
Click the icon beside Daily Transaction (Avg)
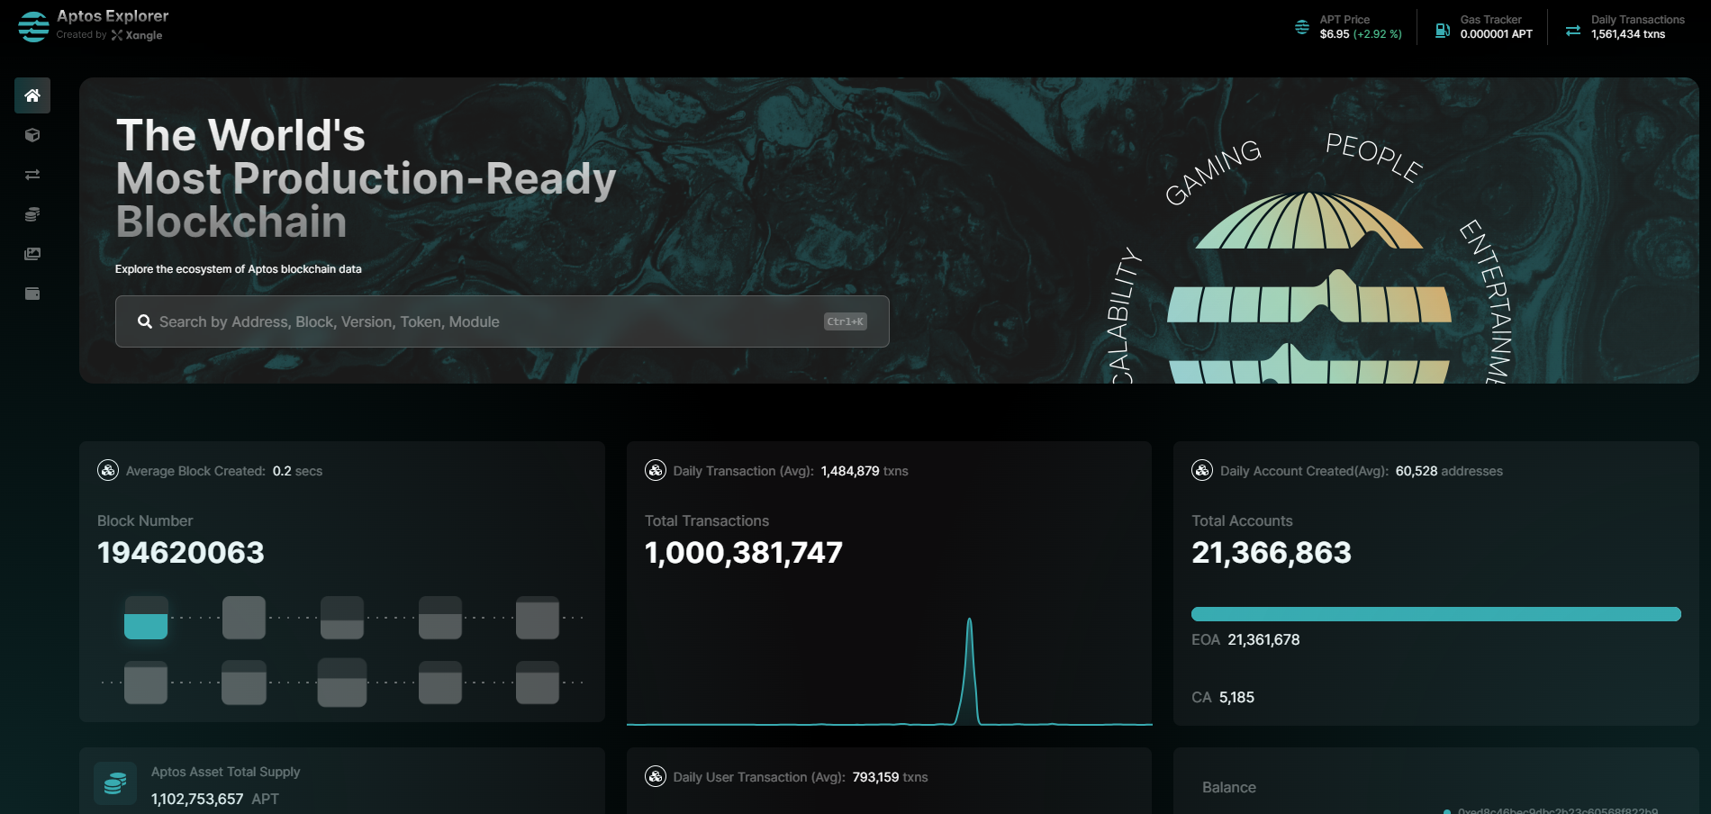point(656,470)
